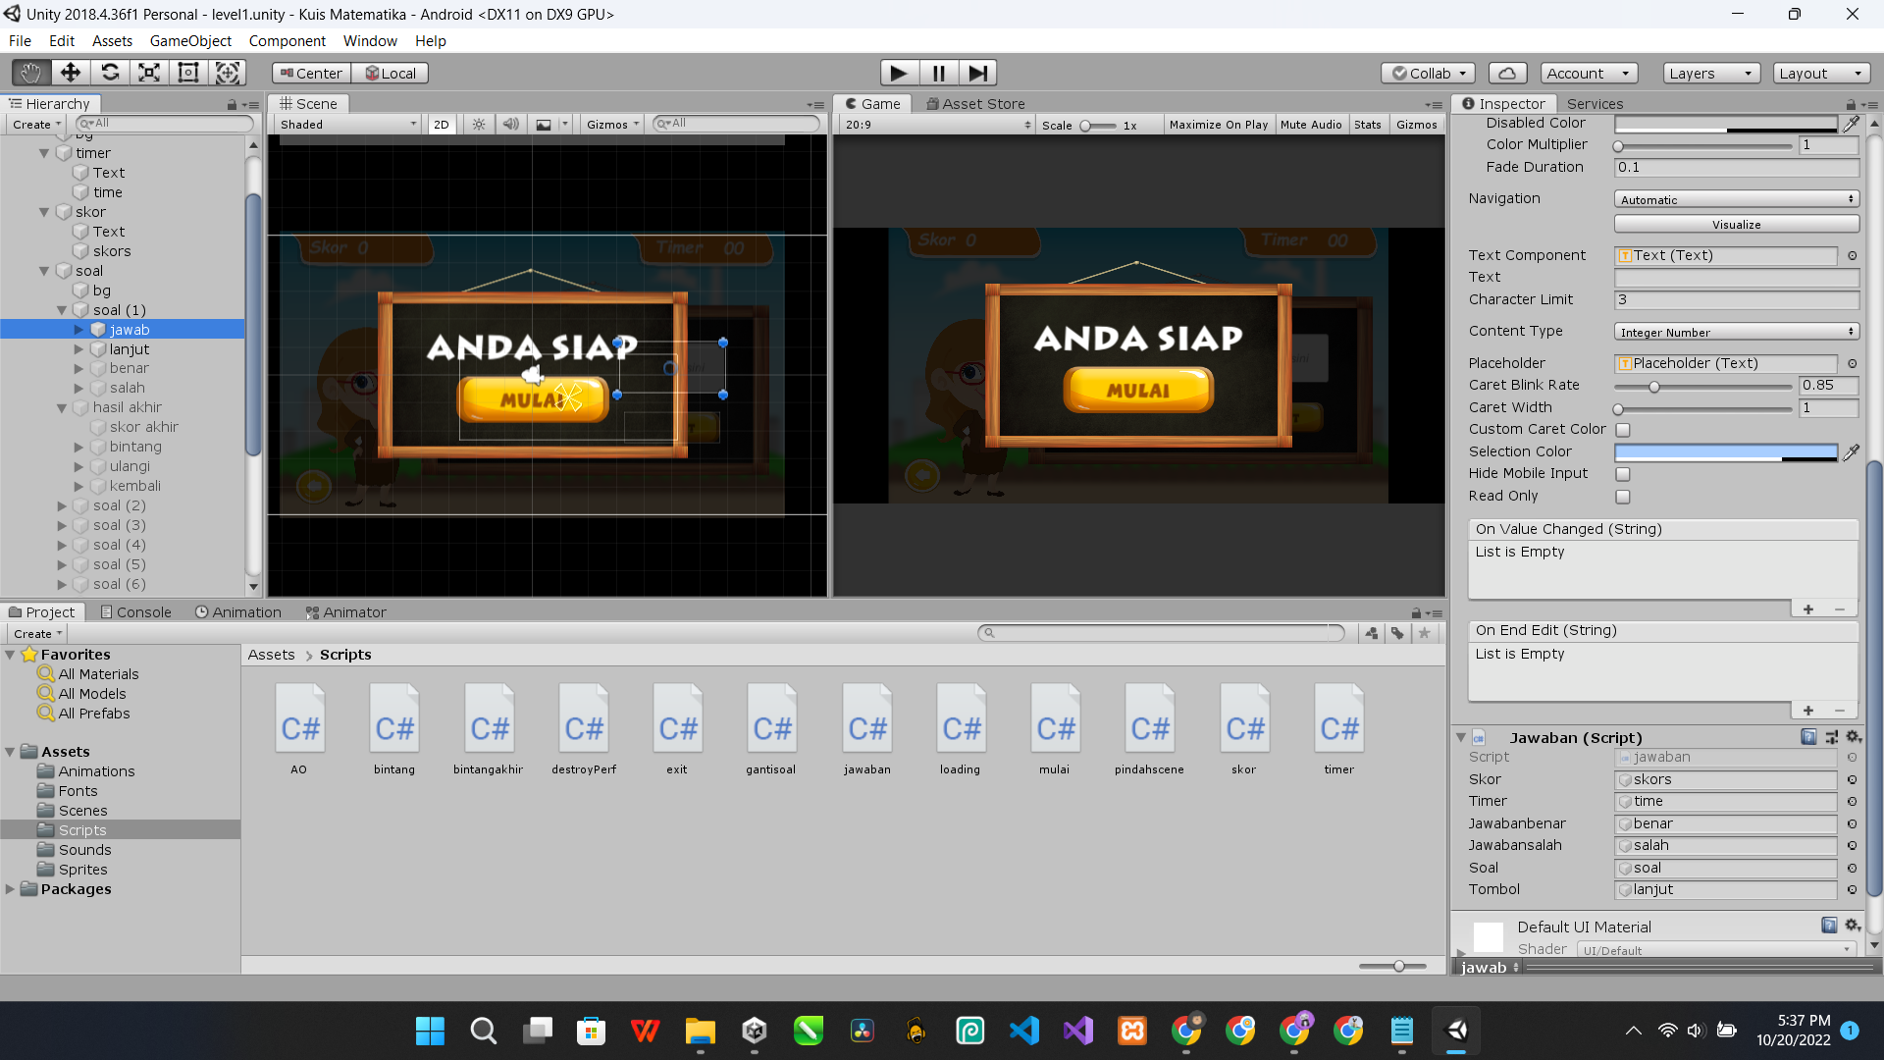Viewport: 1884px width, 1060px height.
Task: Open the Content Type dropdown
Action: point(1736,332)
